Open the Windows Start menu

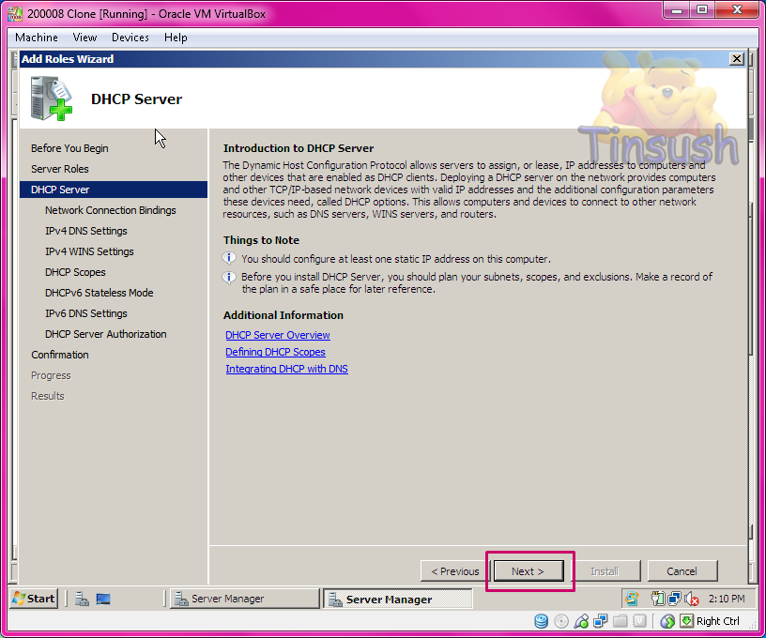click(34, 599)
